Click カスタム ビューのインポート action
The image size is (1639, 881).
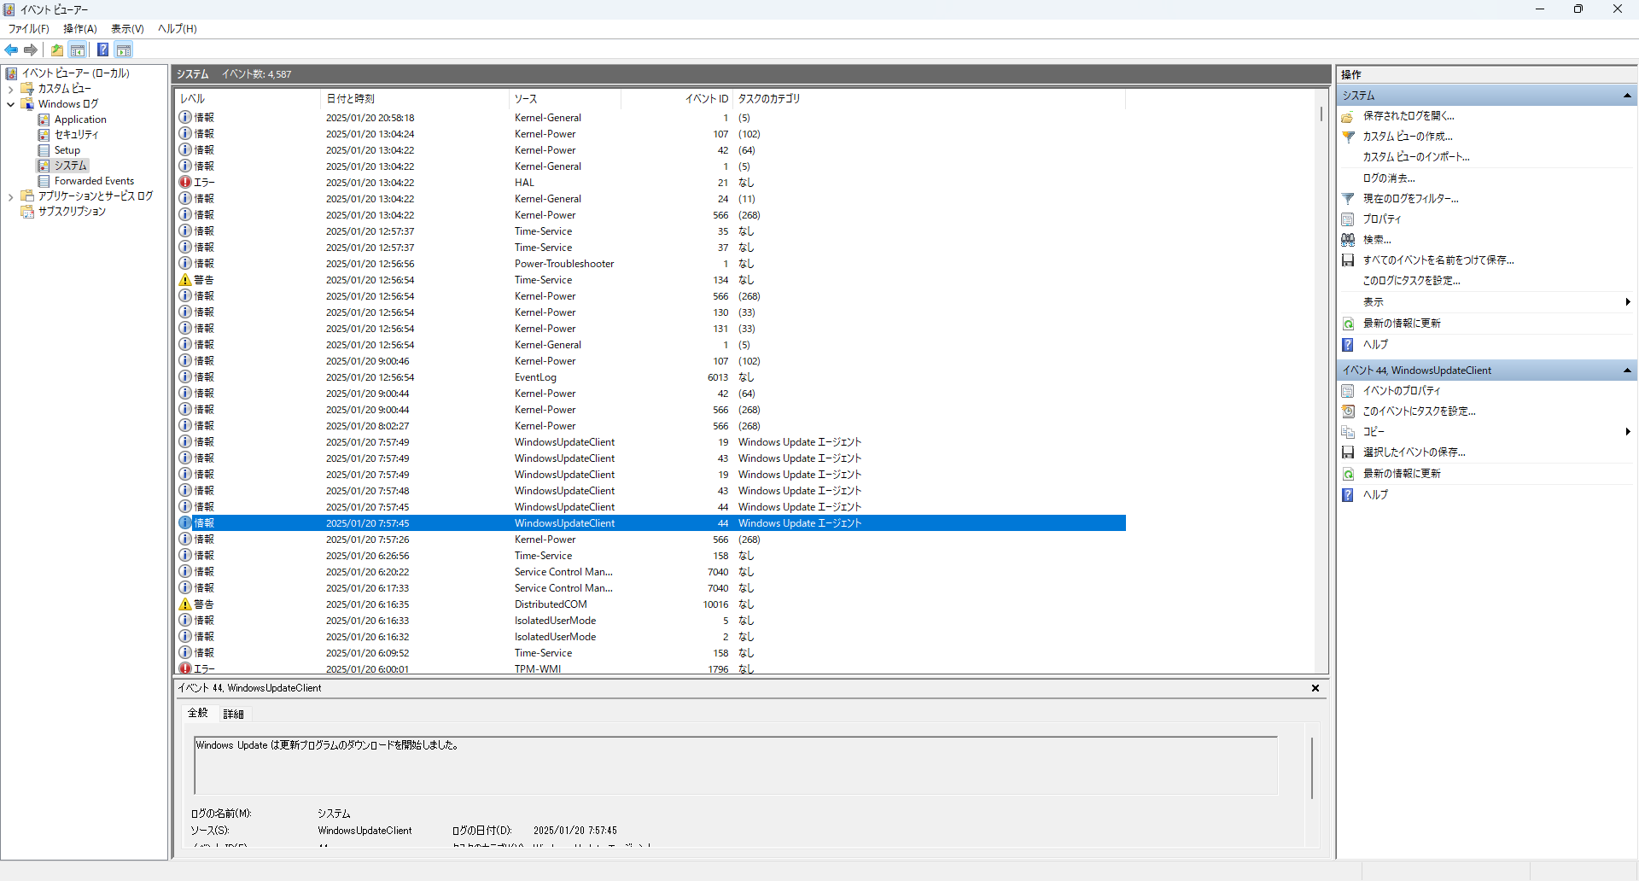[1415, 157]
